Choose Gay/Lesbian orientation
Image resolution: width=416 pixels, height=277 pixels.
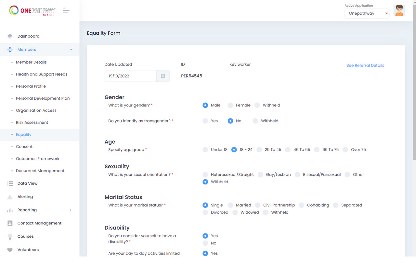point(260,175)
